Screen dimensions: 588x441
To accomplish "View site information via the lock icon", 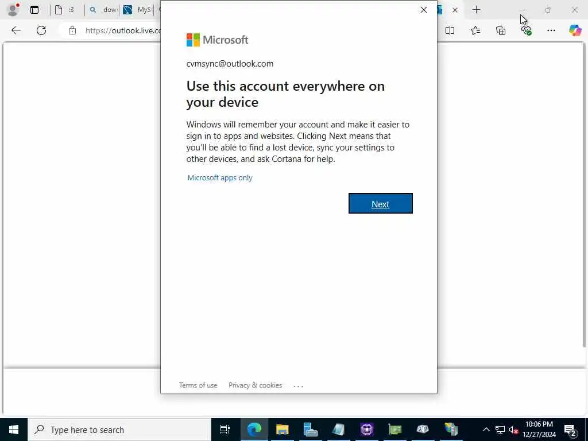I will [x=72, y=31].
